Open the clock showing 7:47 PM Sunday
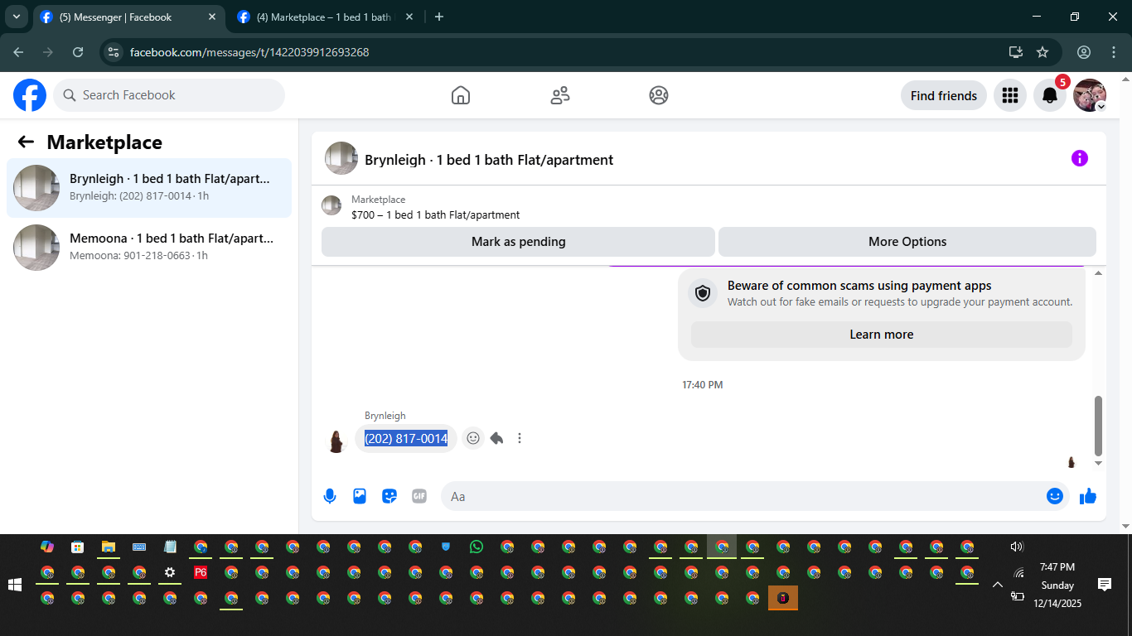 pos(1057,585)
